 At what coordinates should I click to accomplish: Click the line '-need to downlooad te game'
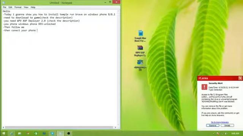tap(38, 18)
